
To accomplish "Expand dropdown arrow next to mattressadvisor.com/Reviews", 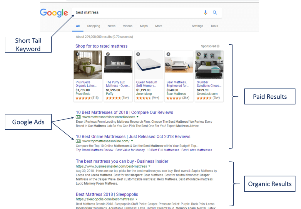I will click(x=138, y=117).
